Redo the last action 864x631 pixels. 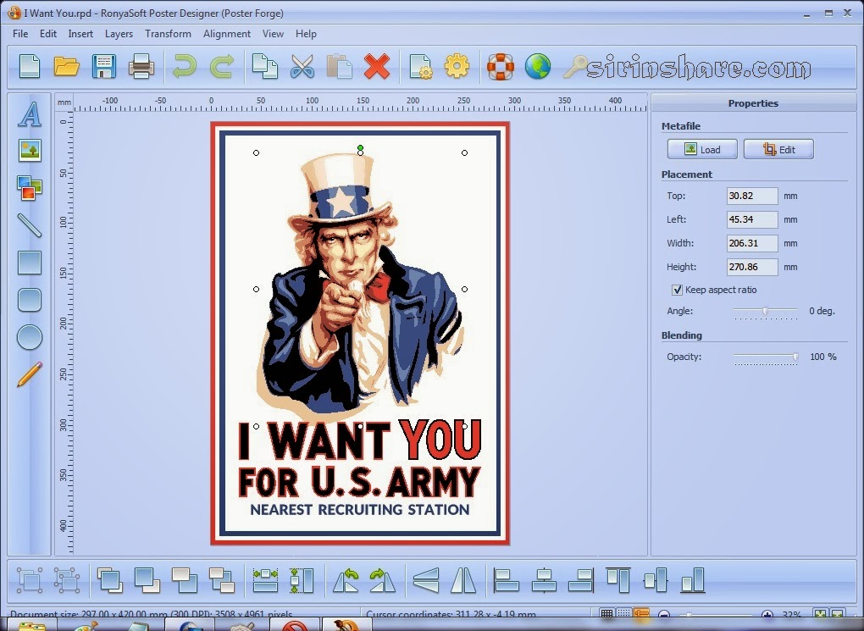tap(222, 66)
